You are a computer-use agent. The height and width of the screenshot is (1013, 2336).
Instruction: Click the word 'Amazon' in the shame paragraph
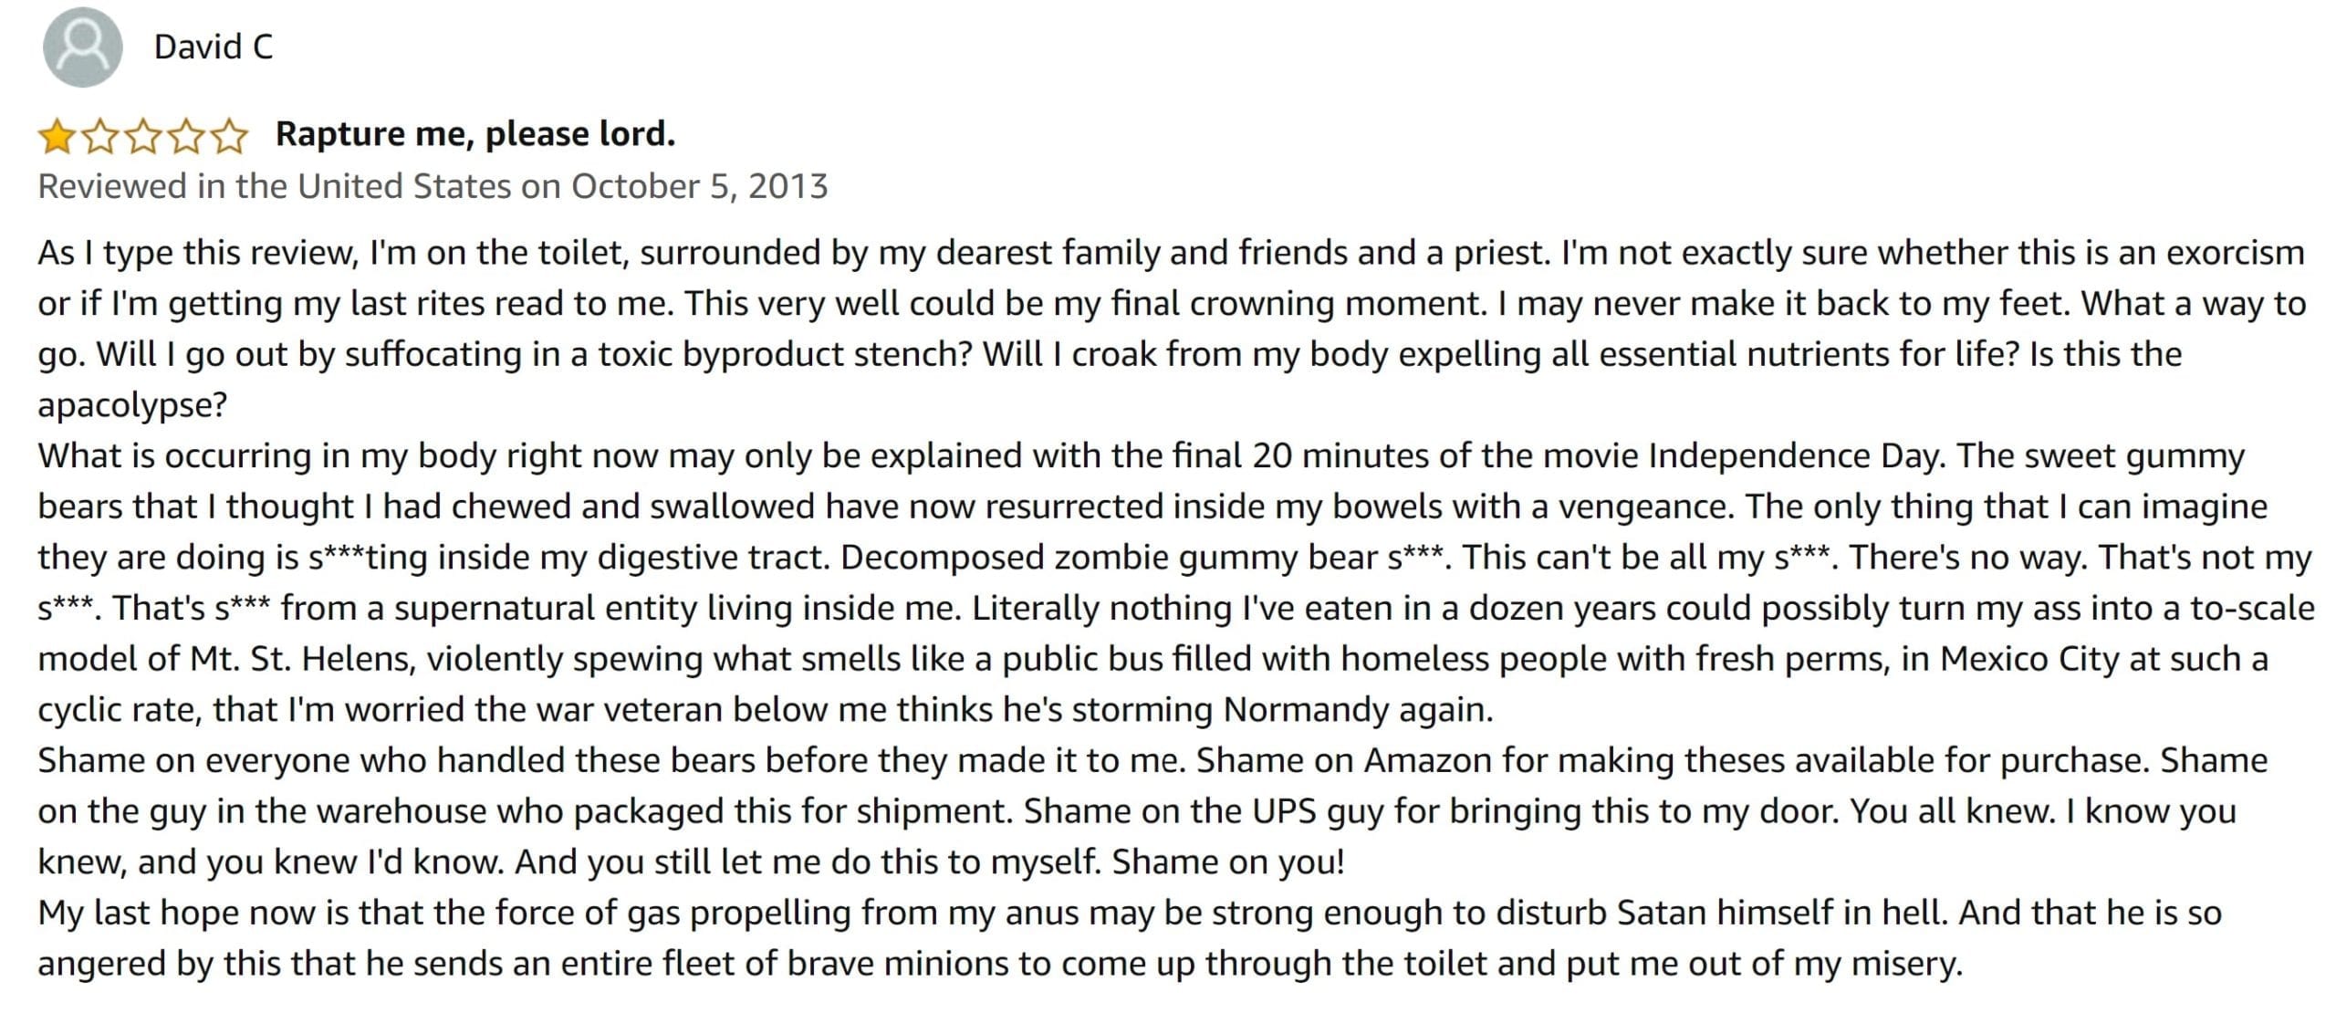point(1428,760)
